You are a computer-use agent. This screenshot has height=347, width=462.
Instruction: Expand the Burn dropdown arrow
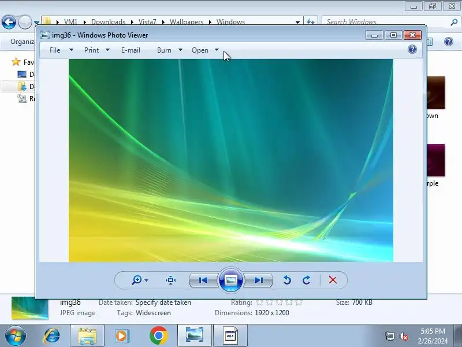[180, 50]
